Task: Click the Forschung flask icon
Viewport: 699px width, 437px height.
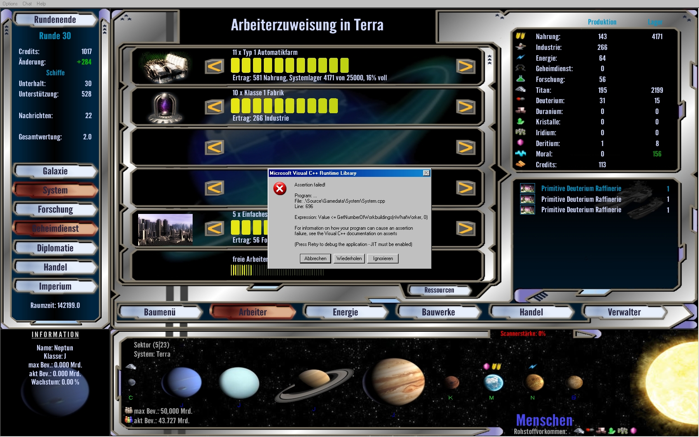Action: pos(521,79)
